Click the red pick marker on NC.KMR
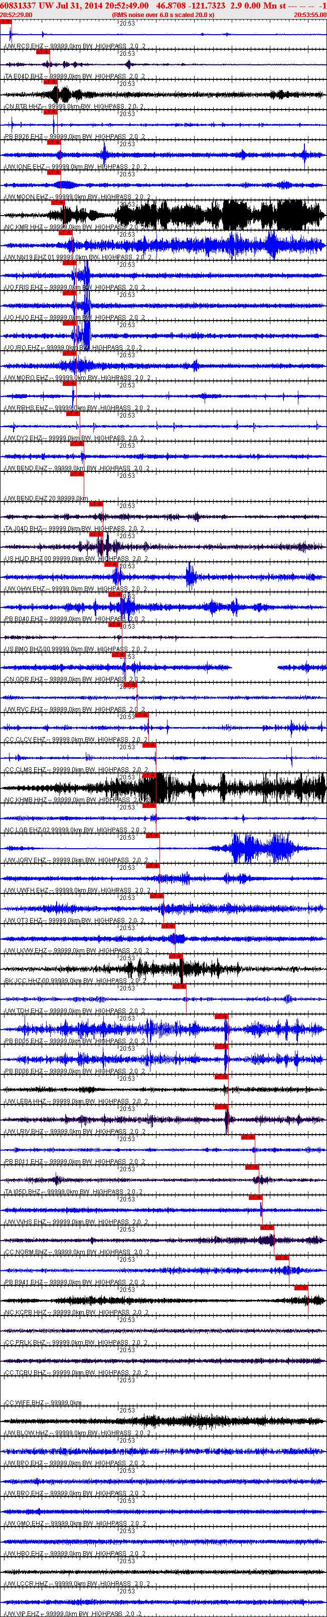Image resolution: width=327 pixels, height=1617 pixels. (x=58, y=203)
